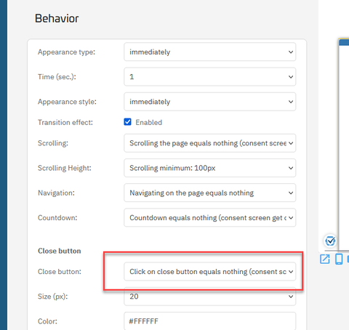
Task: Open the Scrolling Height dropdown
Action: pos(210,168)
